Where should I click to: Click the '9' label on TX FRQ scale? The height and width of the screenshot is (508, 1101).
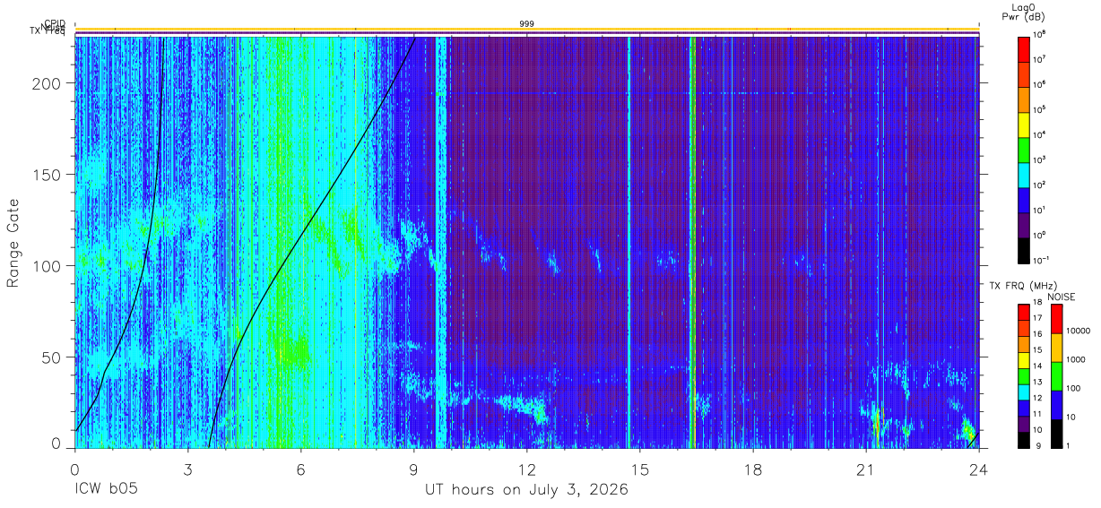[x=1036, y=446]
